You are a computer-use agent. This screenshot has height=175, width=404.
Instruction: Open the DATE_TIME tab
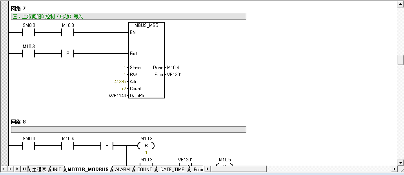pos(172,170)
